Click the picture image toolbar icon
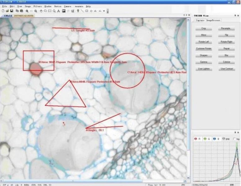 point(64,11)
